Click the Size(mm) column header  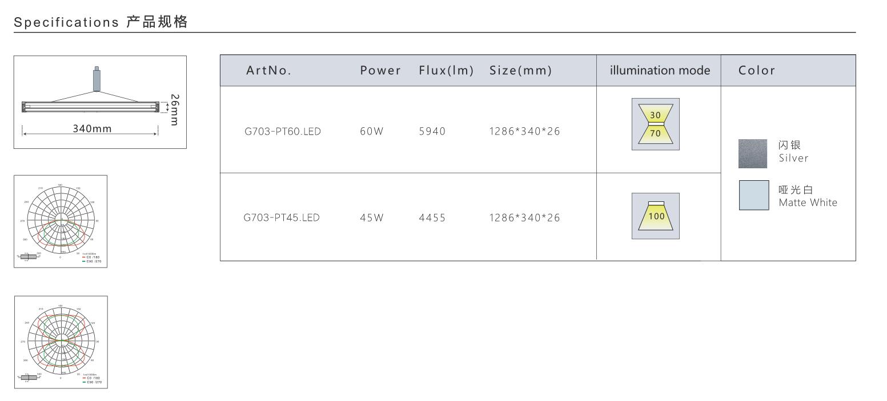click(520, 71)
